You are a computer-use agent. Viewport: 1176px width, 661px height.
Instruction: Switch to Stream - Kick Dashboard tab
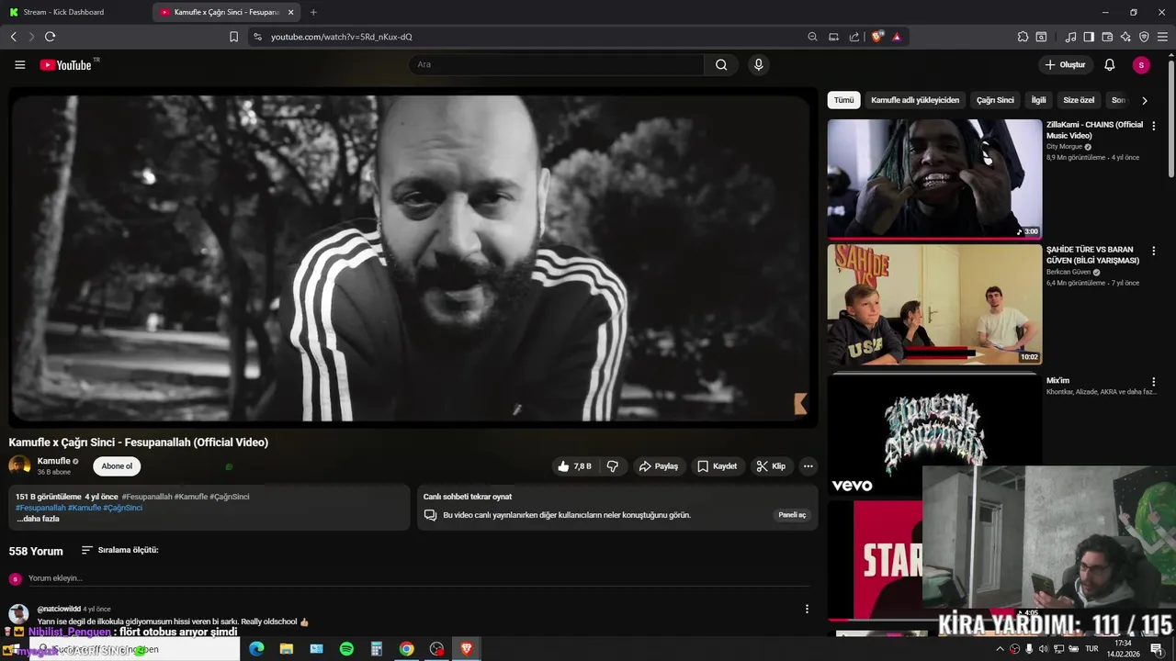click(75, 12)
